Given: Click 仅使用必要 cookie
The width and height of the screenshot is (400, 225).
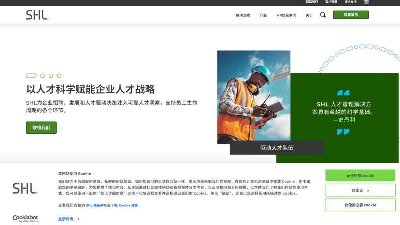Looking at the screenshot, I should (360, 205).
